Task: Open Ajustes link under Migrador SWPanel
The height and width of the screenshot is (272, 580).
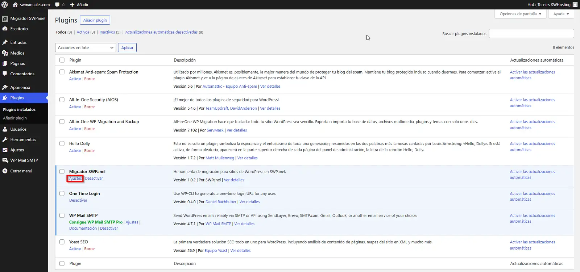Action: (75, 178)
